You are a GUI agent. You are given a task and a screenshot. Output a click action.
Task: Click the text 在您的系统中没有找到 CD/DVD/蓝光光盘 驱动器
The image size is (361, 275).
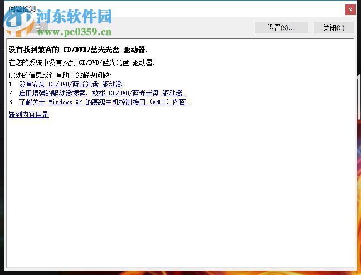point(81,62)
